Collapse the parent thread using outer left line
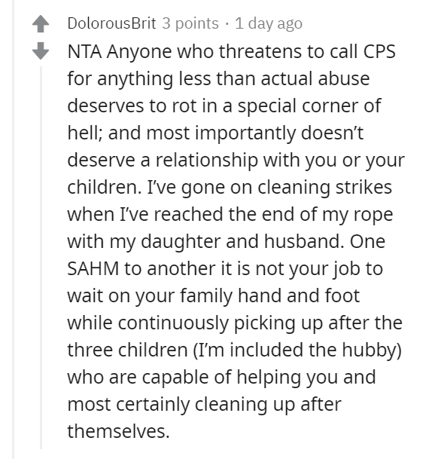 (13, 229)
